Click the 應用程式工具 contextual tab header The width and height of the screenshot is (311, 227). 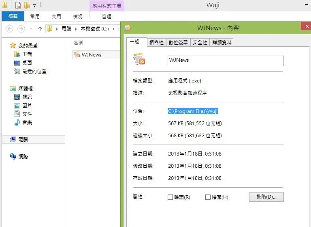point(107,6)
